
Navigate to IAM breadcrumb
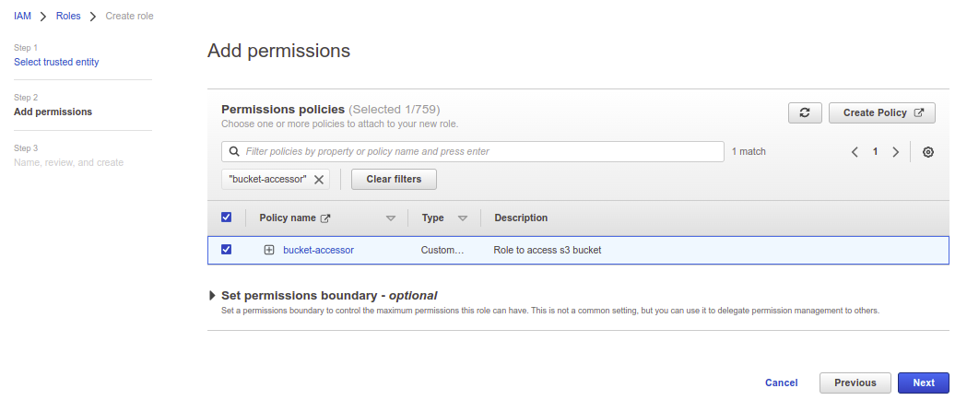(x=21, y=16)
